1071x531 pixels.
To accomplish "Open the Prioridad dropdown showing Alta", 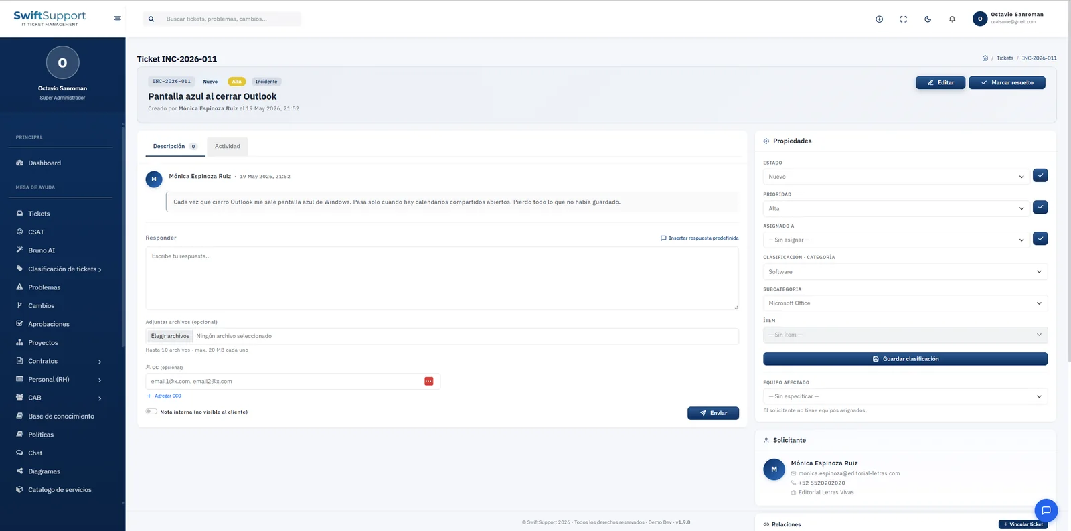I will tap(896, 208).
